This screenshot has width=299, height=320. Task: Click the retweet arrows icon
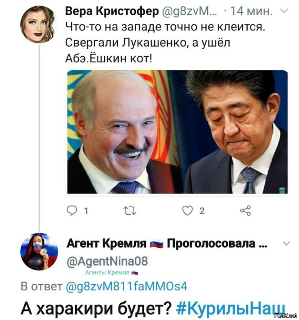click(130, 211)
